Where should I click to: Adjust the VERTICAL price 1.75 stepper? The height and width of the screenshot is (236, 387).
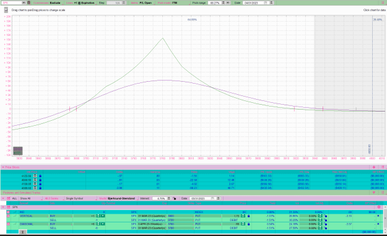click(x=243, y=216)
